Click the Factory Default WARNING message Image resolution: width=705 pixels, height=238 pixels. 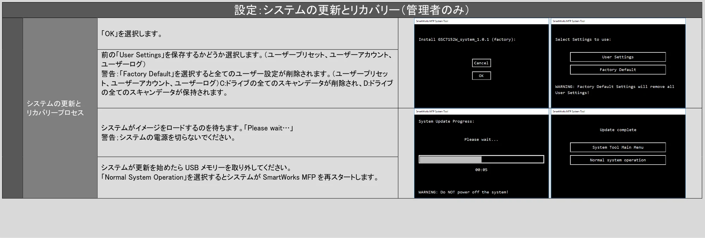[x=614, y=90]
